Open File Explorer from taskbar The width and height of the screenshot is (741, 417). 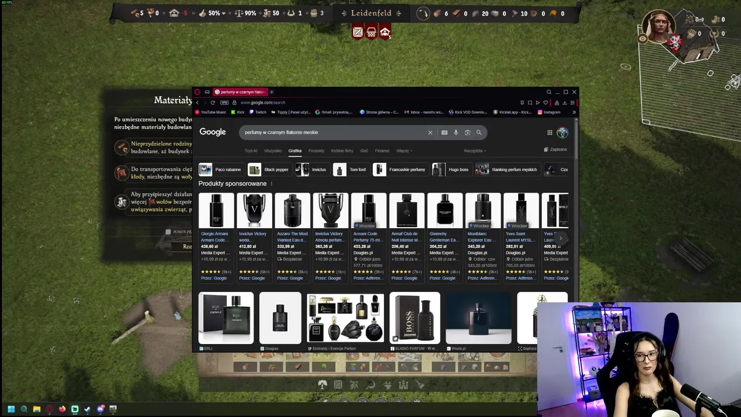36,409
